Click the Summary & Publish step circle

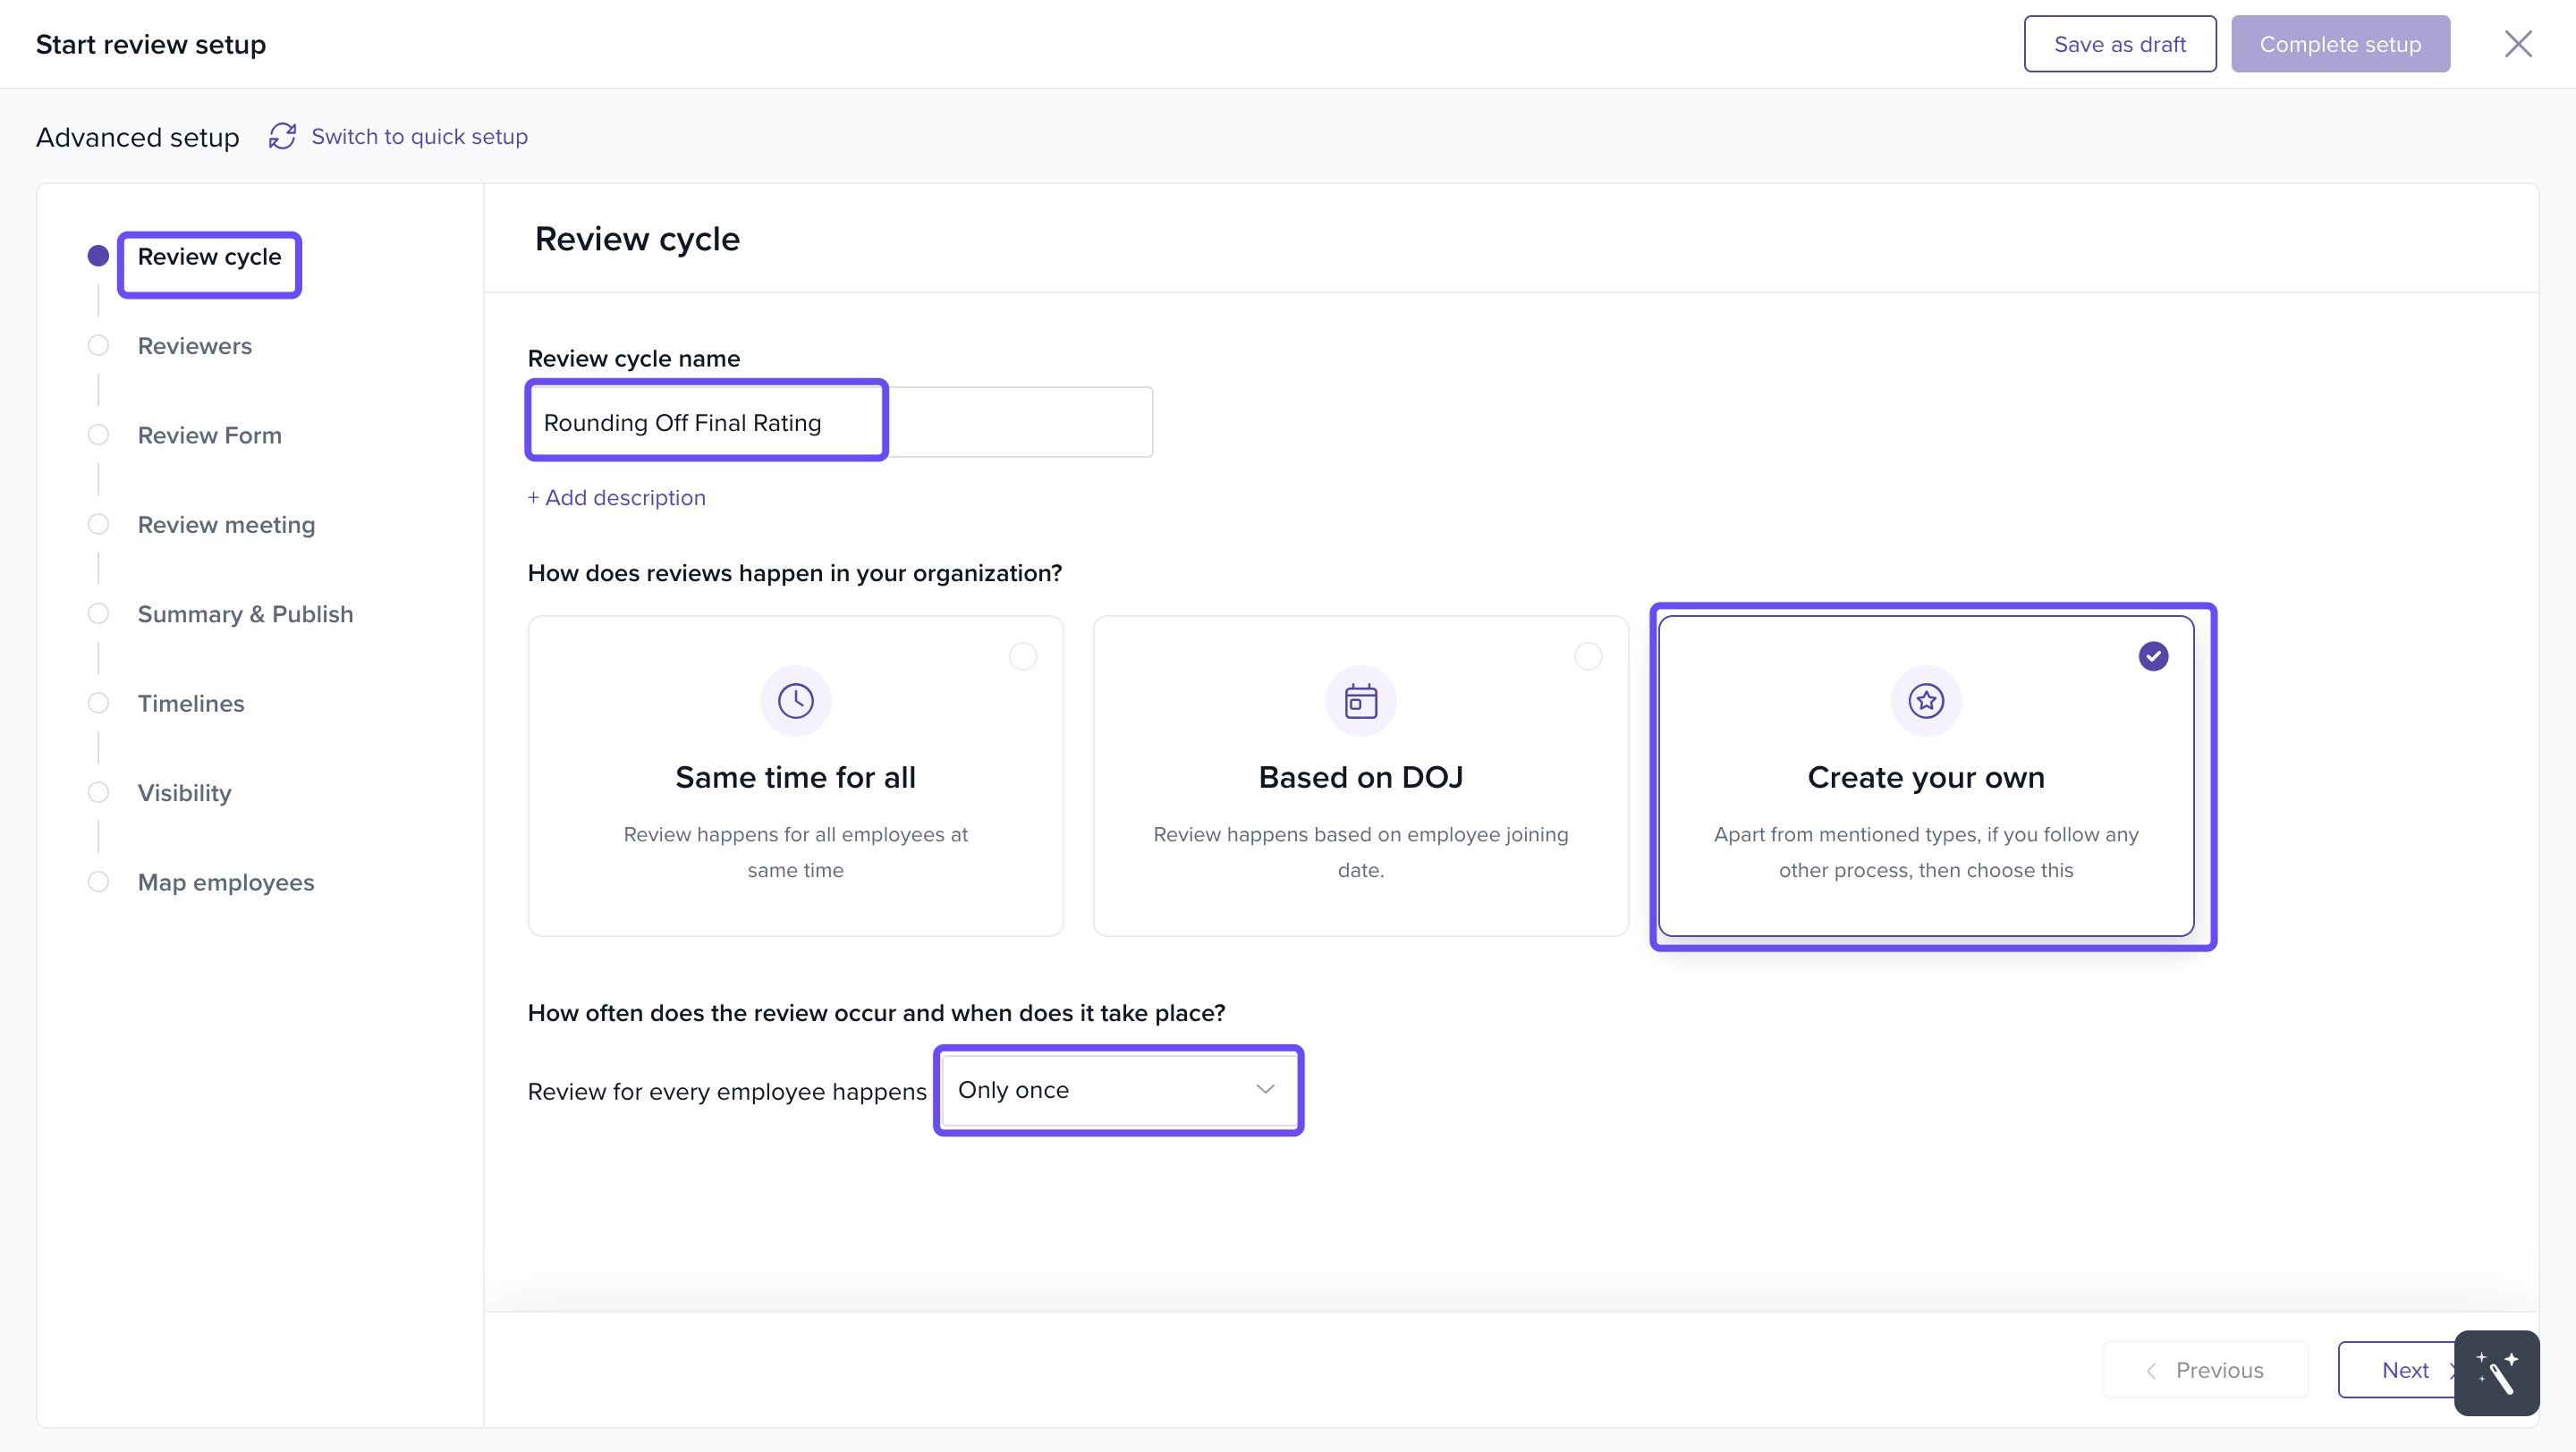point(98,613)
